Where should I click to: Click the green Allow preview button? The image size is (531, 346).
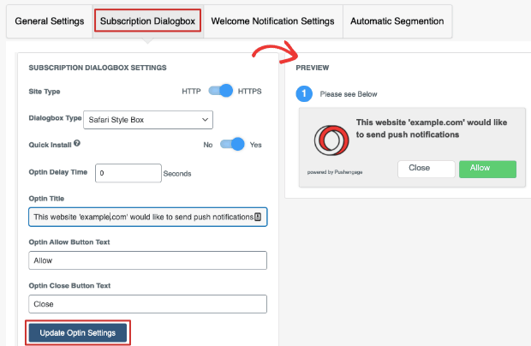point(487,169)
